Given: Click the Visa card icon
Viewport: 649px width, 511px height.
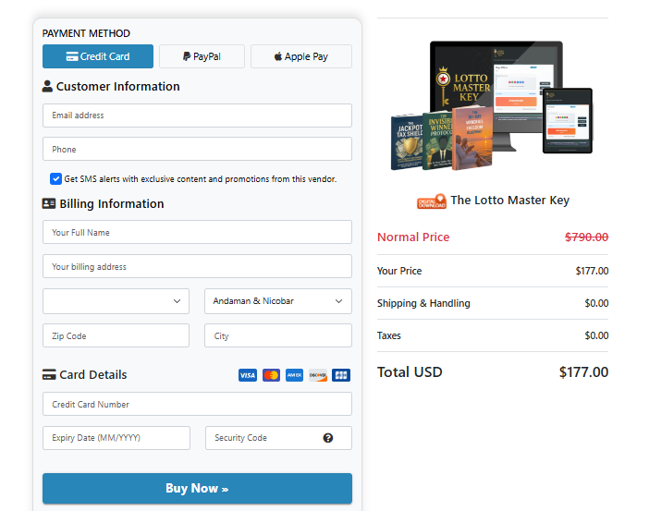Looking at the screenshot, I should point(248,375).
